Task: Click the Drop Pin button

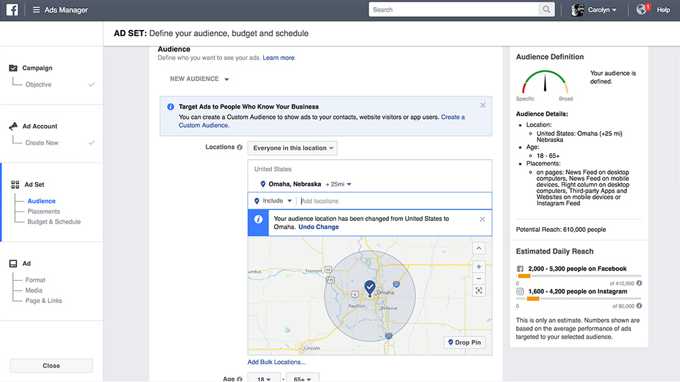Action: tap(464, 343)
